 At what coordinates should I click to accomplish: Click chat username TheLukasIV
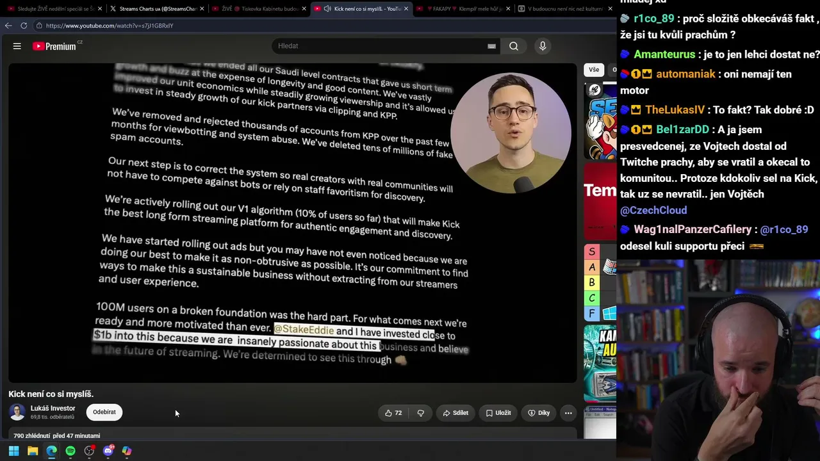point(675,109)
